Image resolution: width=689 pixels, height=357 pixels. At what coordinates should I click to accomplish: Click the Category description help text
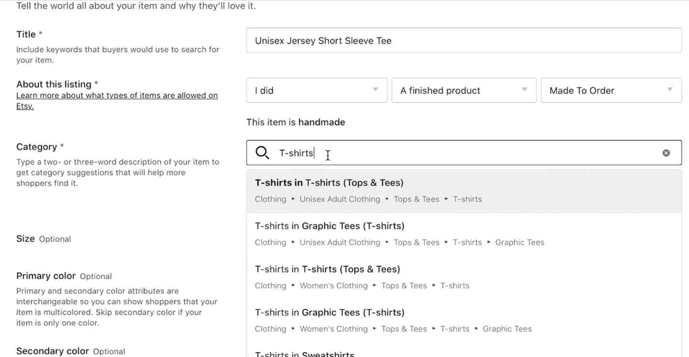[118, 173]
